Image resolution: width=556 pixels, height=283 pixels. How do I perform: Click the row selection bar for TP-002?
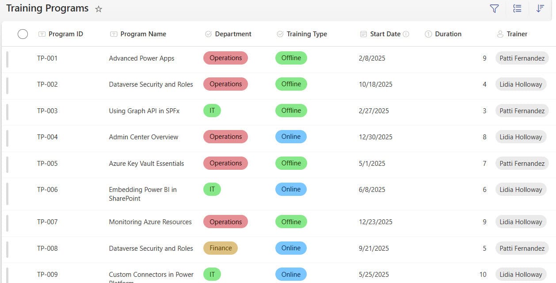tap(7, 86)
